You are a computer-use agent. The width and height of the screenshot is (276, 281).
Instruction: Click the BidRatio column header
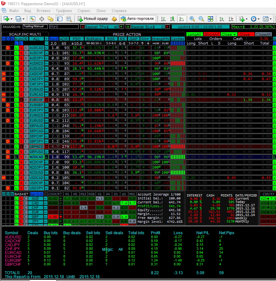tap(94, 39)
